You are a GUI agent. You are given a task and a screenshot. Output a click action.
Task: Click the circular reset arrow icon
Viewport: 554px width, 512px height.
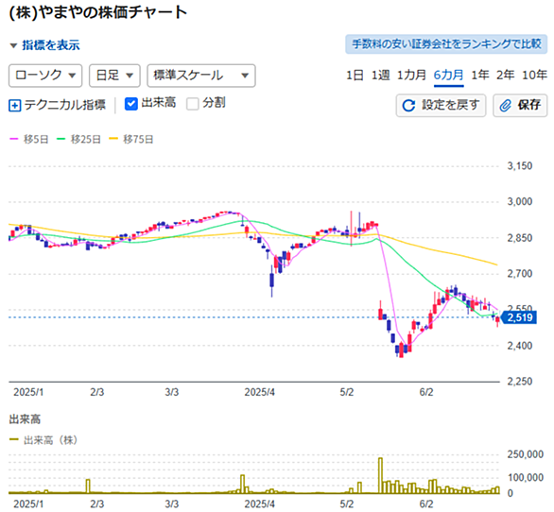point(408,105)
